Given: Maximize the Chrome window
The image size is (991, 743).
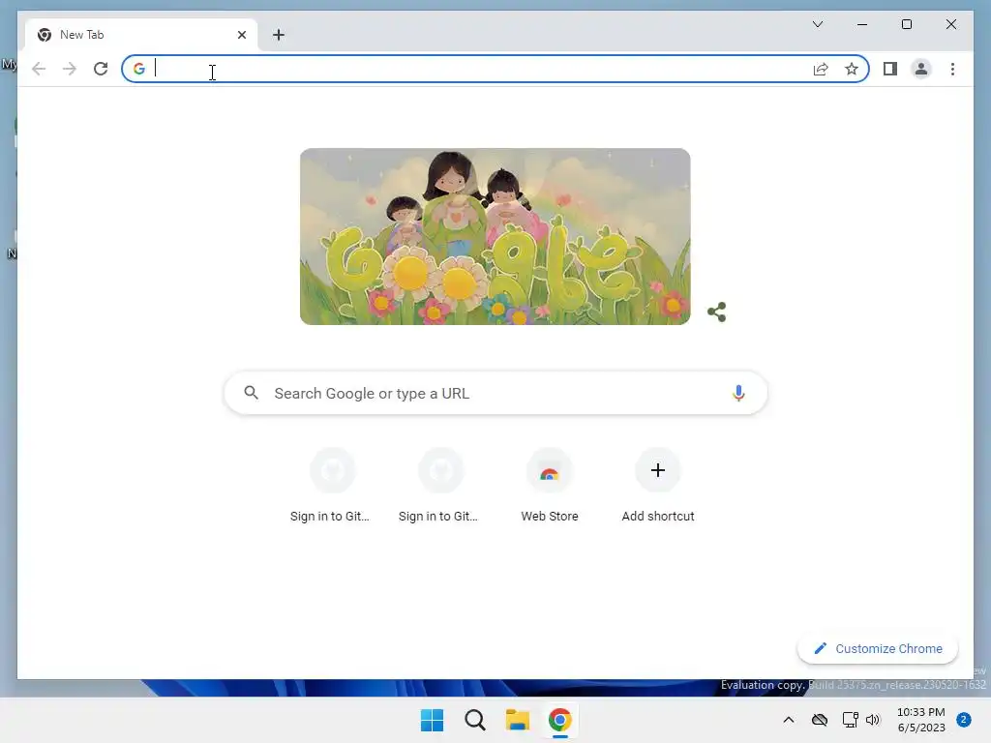Looking at the screenshot, I should (906, 24).
